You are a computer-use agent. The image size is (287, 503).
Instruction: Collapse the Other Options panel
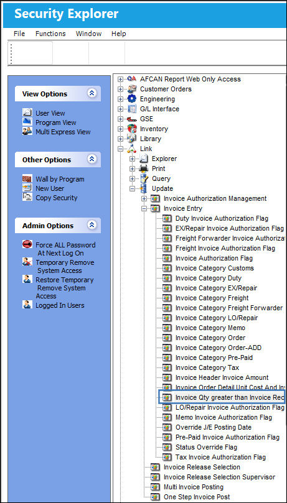(92, 159)
